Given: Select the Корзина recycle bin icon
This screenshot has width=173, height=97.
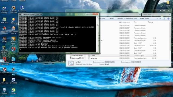Looking at the screenshot, I should click(x=4, y=91).
